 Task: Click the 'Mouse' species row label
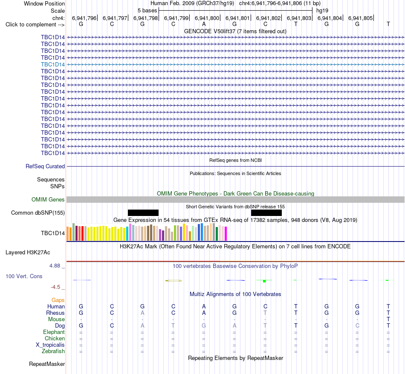point(56,319)
